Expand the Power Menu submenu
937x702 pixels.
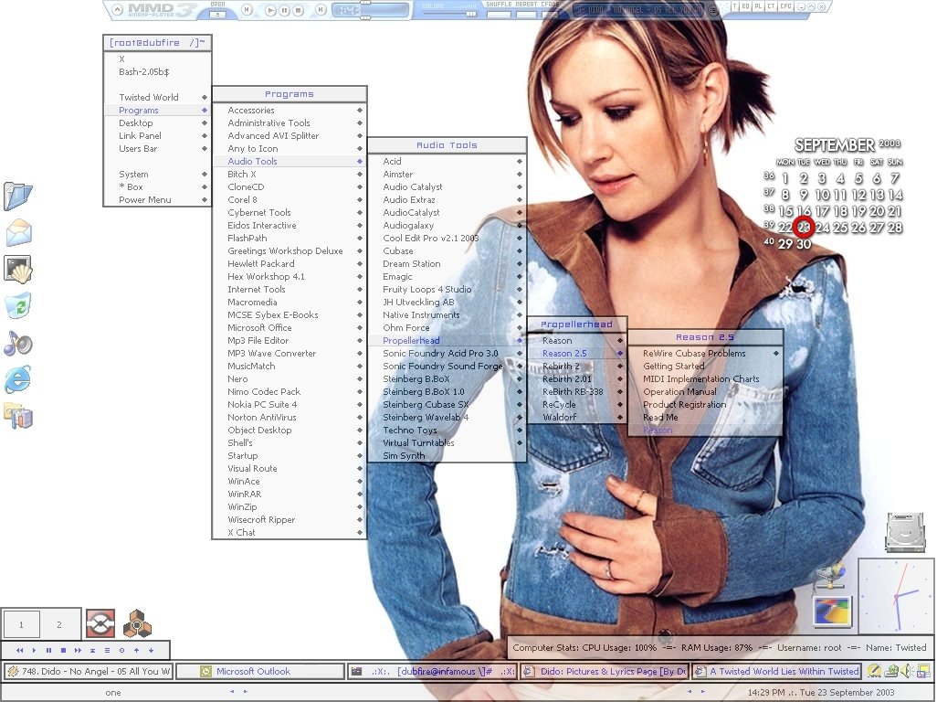point(157,199)
